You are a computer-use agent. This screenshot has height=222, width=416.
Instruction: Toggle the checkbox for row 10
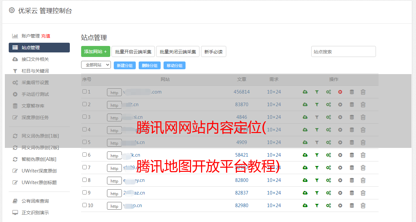85,205
